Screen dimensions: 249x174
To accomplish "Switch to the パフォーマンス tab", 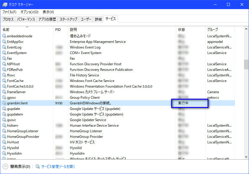I will 26,19.
